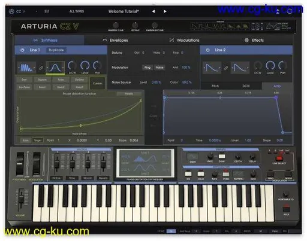Click the Line 2 DCW knob
Viewport: 307px width, 241px height.
258,66
